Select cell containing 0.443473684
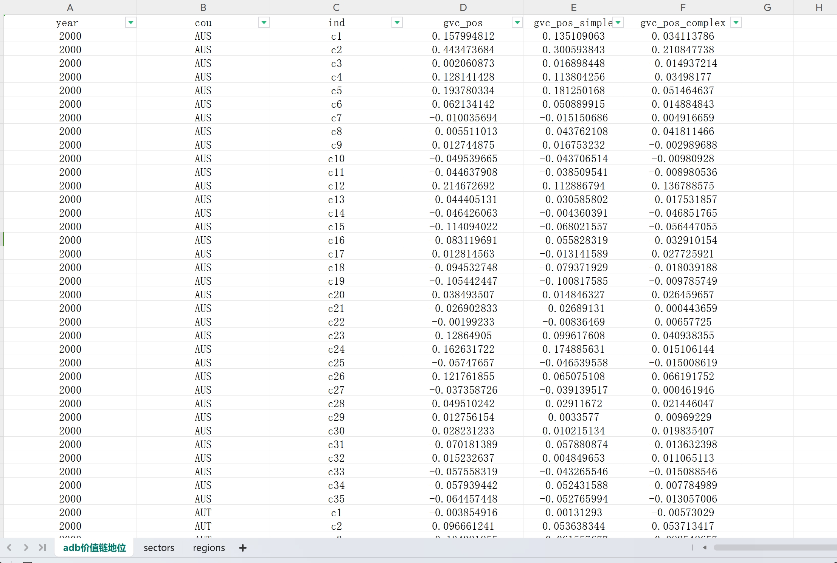Viewport: 837px width, 563px height. [463, 50]
